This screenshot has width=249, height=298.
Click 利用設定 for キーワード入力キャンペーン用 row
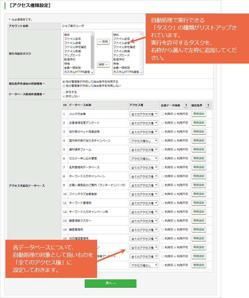199,212
